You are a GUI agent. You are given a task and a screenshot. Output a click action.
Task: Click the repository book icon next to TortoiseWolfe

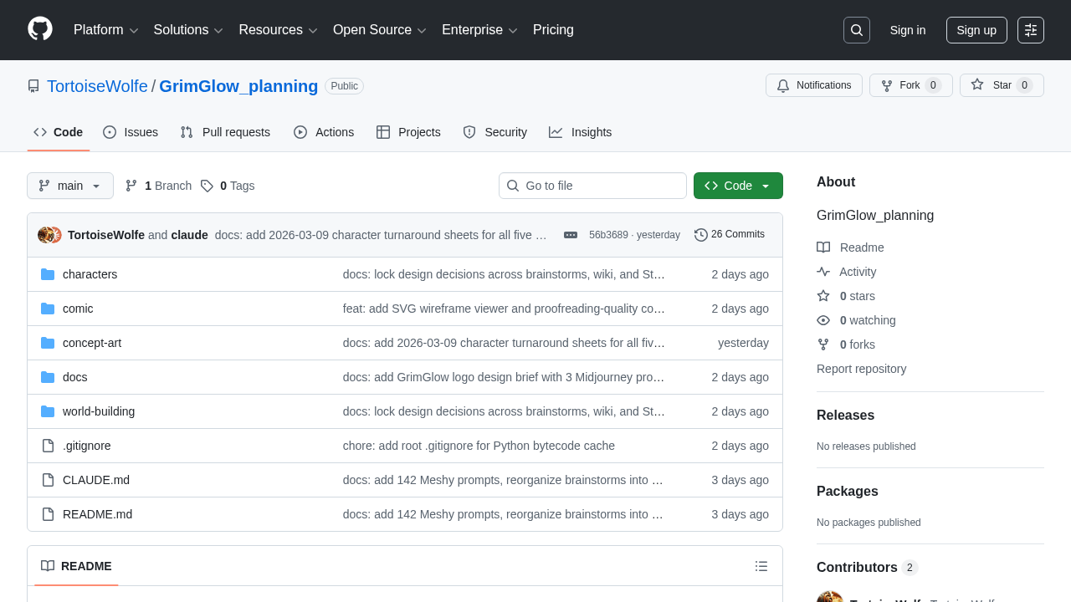[x=33, y=85]
